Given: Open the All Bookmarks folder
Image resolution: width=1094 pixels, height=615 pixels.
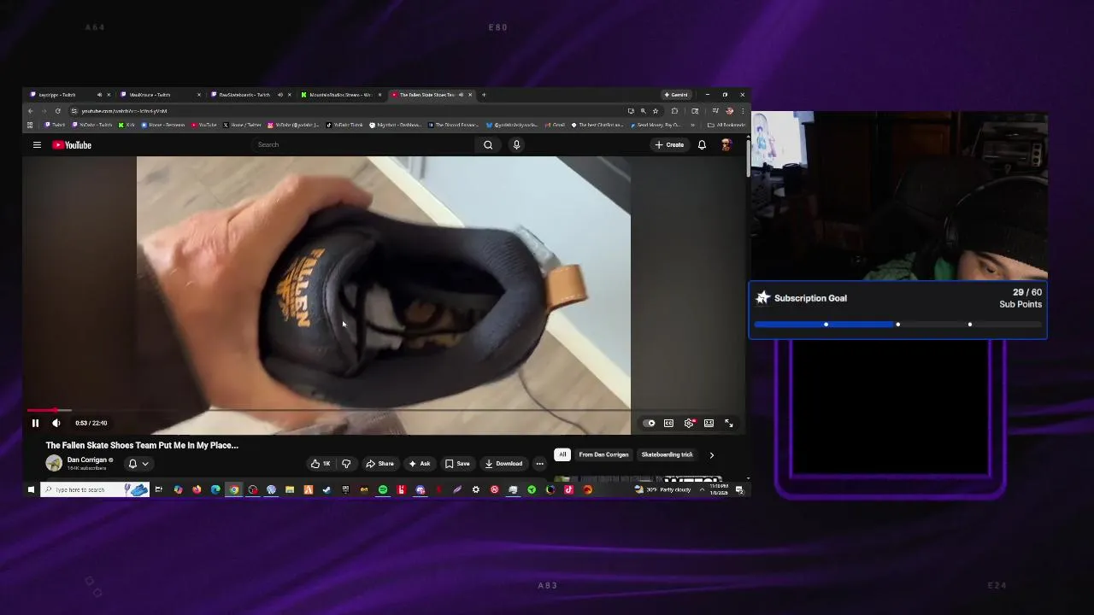Looking at the screenshot, I should click(x=726, y=125).
